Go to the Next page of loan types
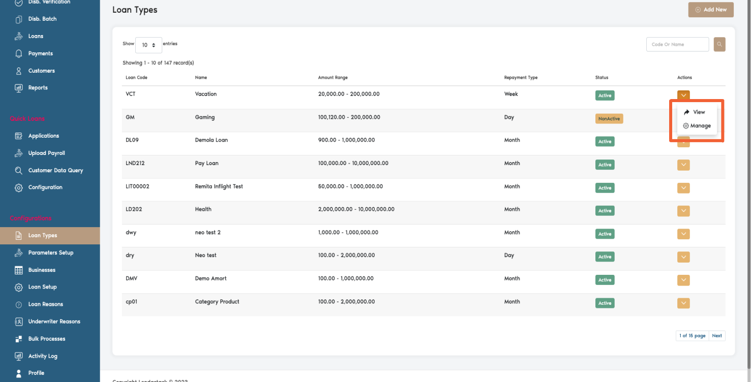This screenshot has width=751, height=382. [717, 335]
